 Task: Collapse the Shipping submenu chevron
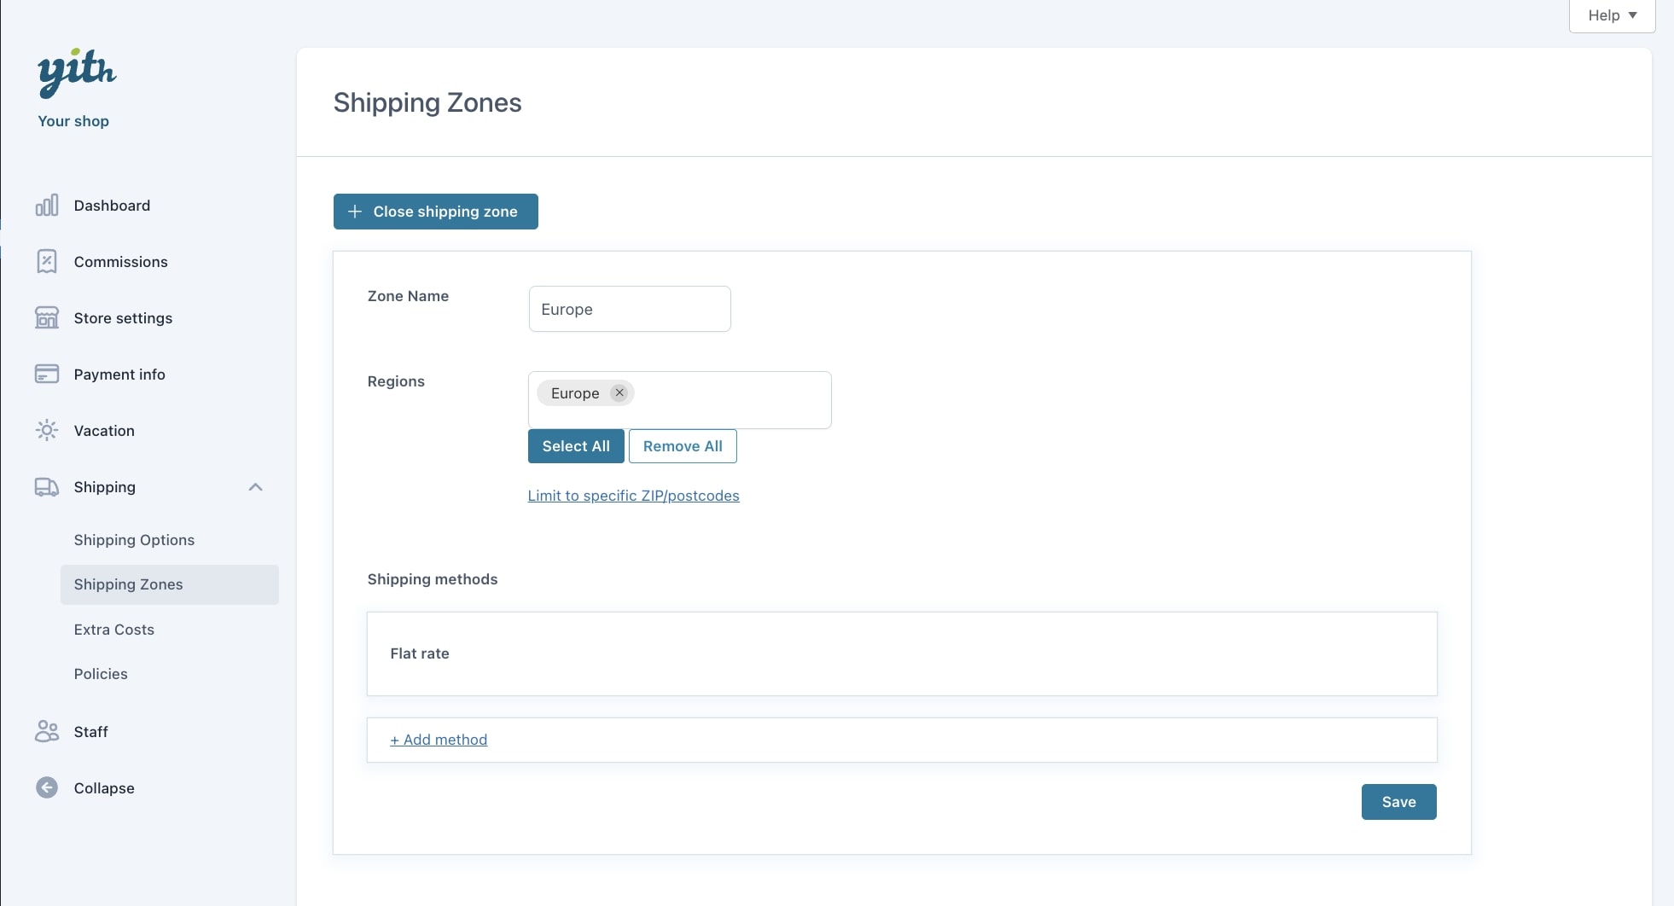[255, 487]
